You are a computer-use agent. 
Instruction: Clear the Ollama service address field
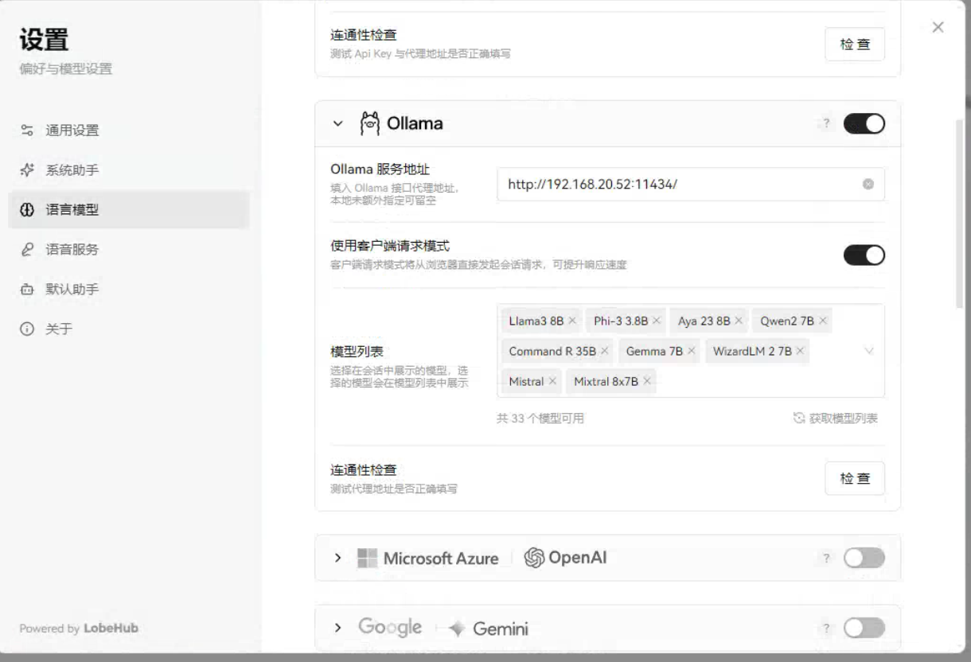point(868,184)
